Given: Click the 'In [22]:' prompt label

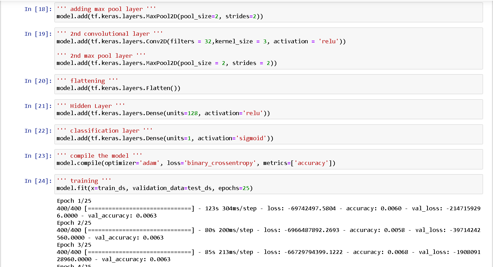Looking at the screenshot, I should click(x=38, y=131).
